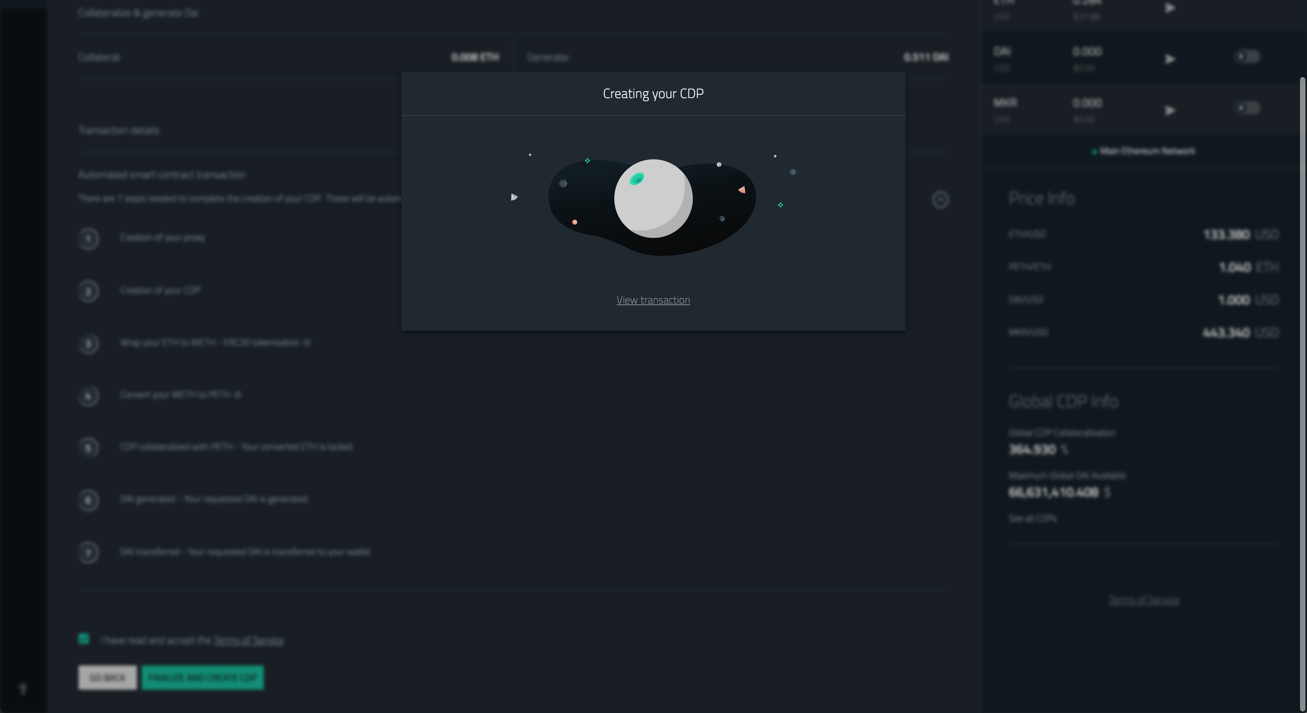Screen dimensions: 1307x713
Task: Click the ETH row transfer arrow
Action: tap(1170, 8)
